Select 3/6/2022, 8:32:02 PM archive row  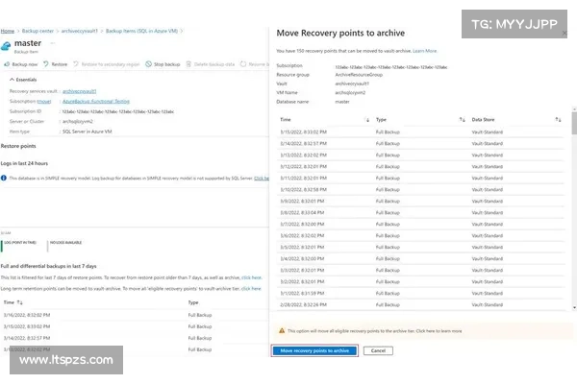coord(420,235)
